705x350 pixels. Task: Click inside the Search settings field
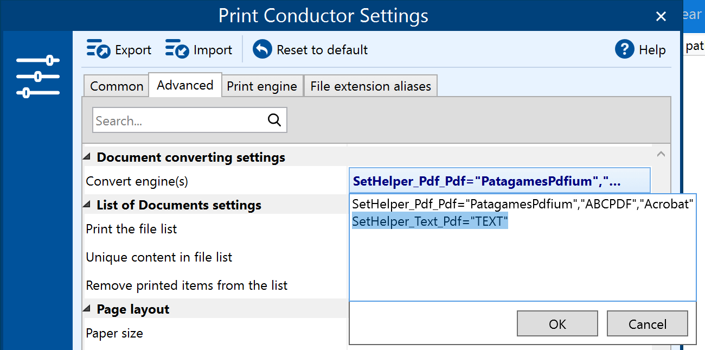[x=179, y=120]
